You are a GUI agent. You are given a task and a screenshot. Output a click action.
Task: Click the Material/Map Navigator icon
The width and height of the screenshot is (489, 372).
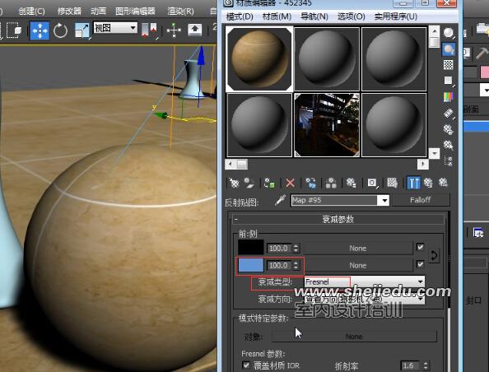click(448, 161)
